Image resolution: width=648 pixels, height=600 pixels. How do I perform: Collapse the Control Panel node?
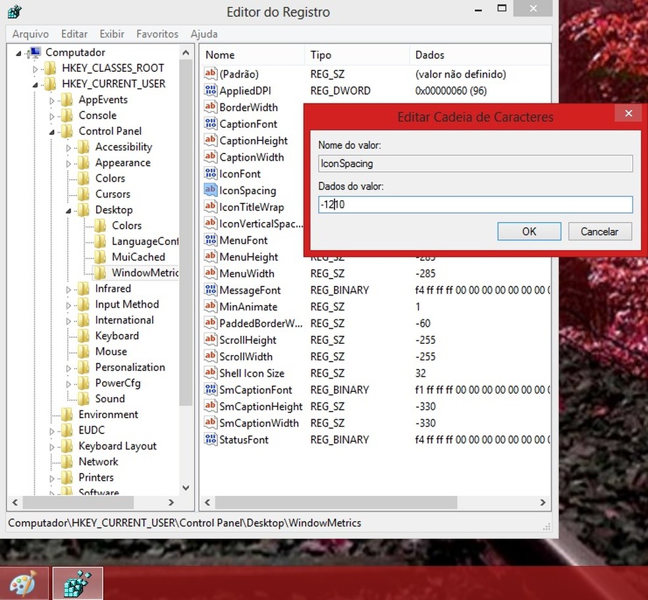(x=51, y=132)
